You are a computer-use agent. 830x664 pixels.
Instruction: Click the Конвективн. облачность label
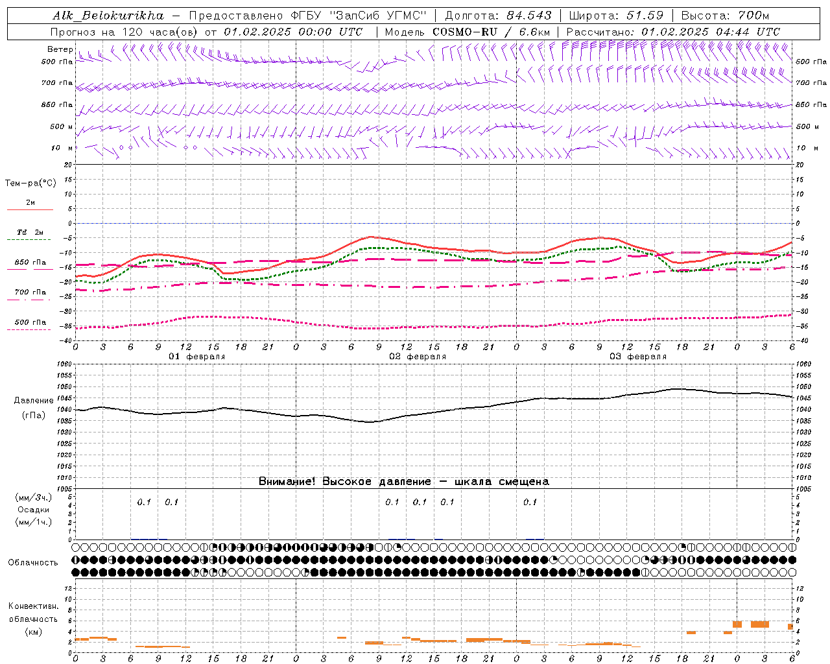coord(33,613)
